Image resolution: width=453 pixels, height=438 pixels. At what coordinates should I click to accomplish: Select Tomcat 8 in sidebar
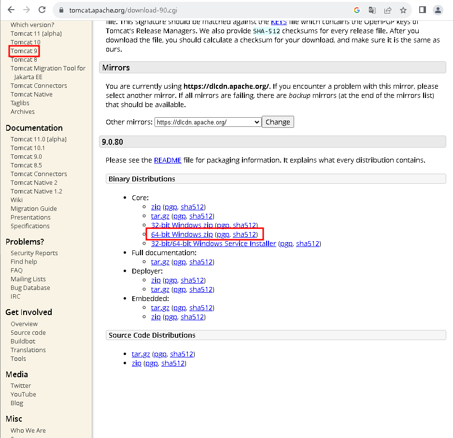[x=24, y=59]
